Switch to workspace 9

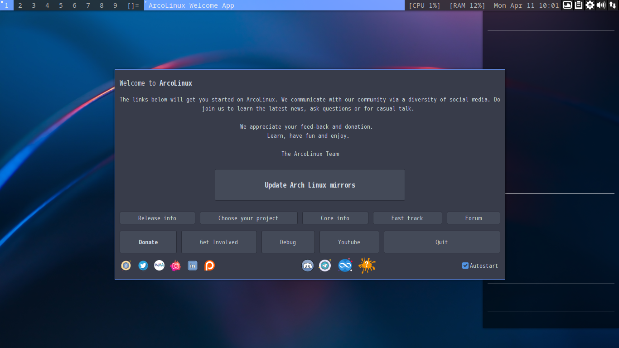point(115,5)
